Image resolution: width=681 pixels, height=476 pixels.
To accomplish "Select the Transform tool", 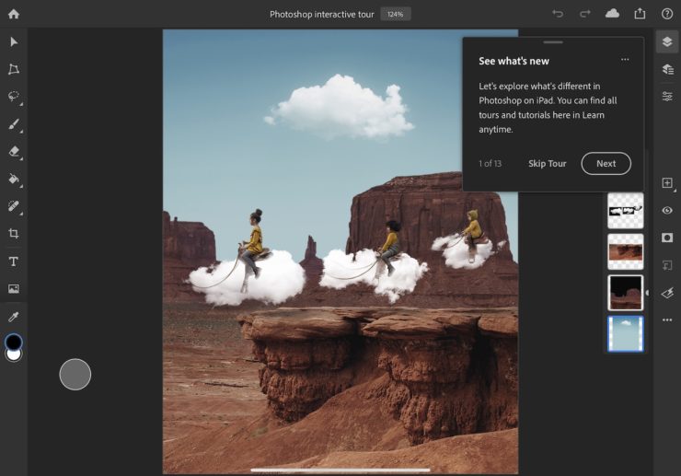I will 14,70.
